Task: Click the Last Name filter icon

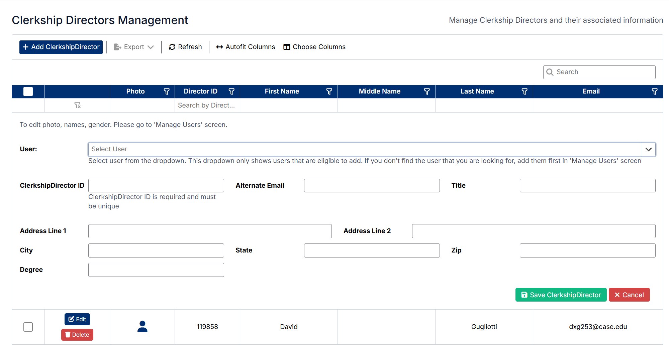Action: (x=524, y=92)
